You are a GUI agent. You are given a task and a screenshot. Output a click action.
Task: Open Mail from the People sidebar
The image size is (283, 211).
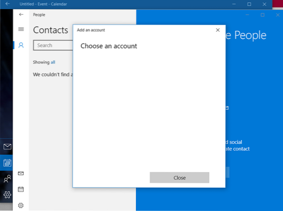point(21,173)
